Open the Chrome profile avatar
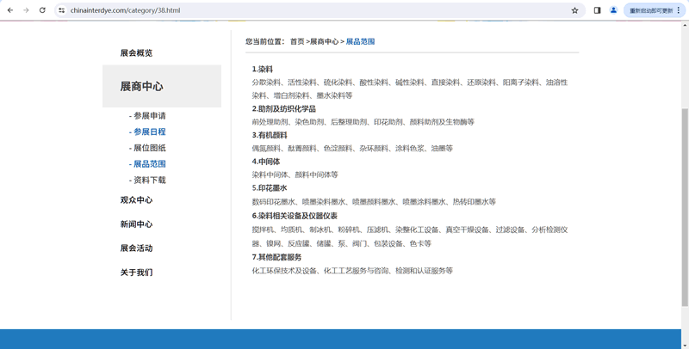Image resolution: width=689 pixels, height=349 pixels. pos(613,10)
